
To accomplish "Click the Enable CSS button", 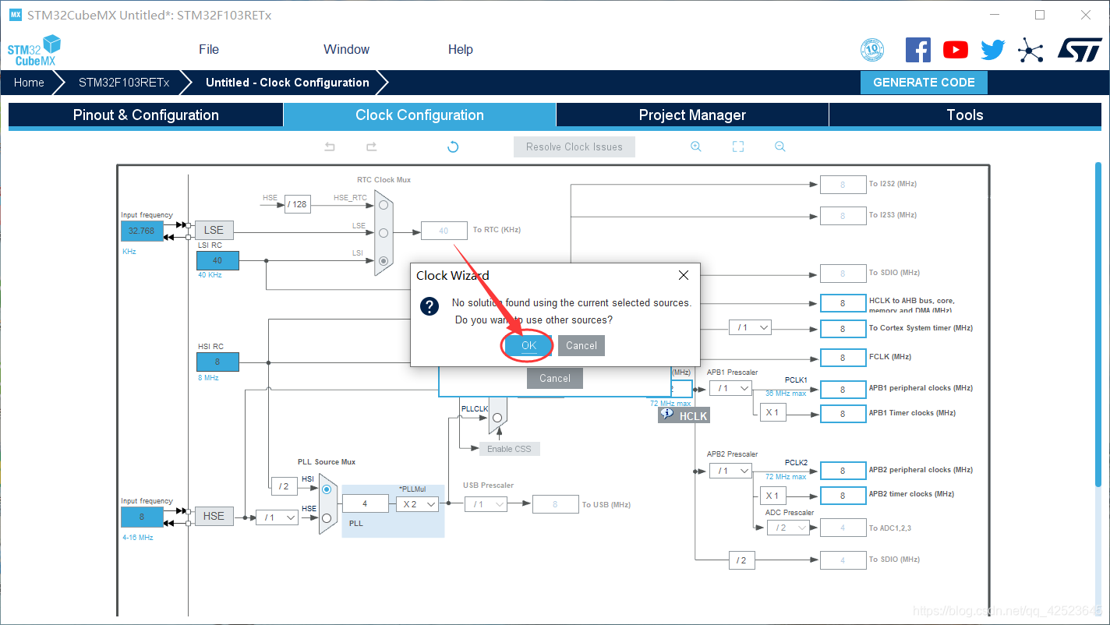I will pos(510,449).
